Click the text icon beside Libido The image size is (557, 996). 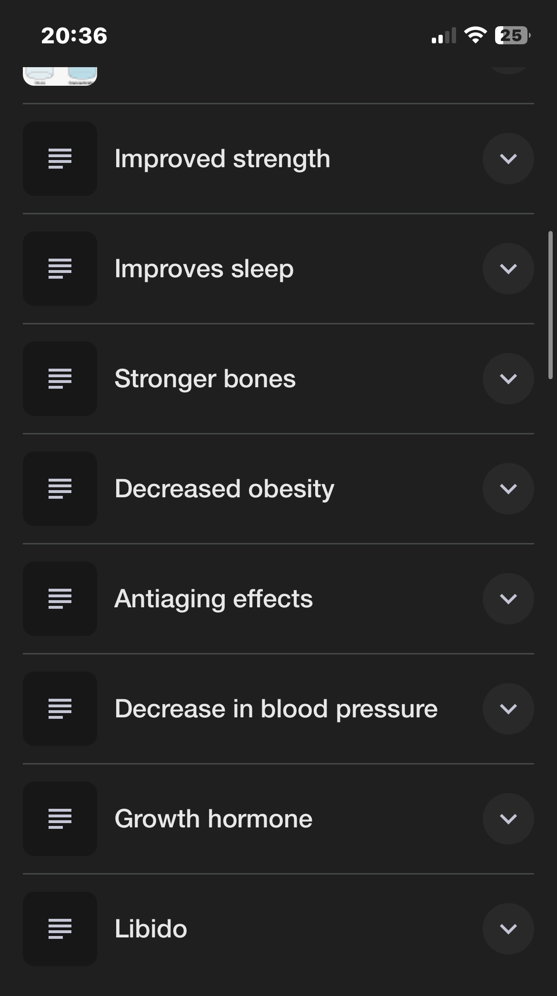[60, 929]
